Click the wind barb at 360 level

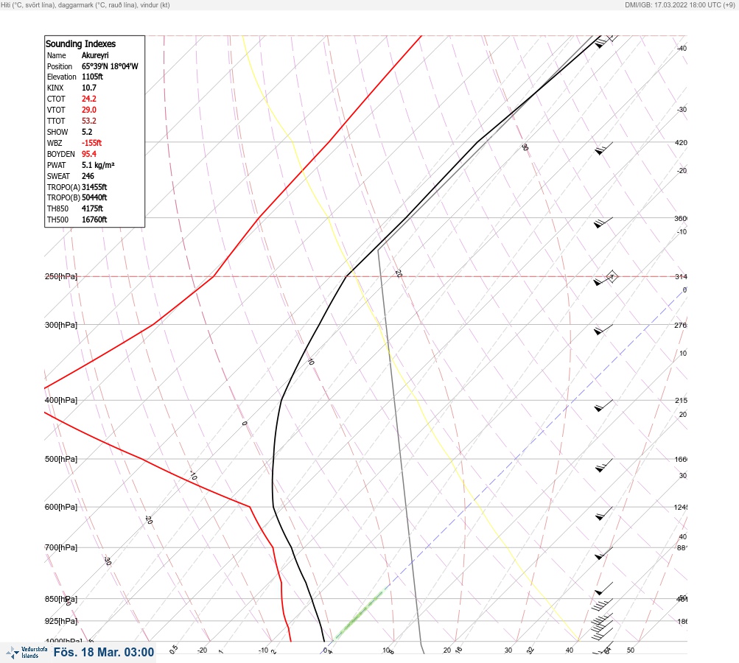603,222
